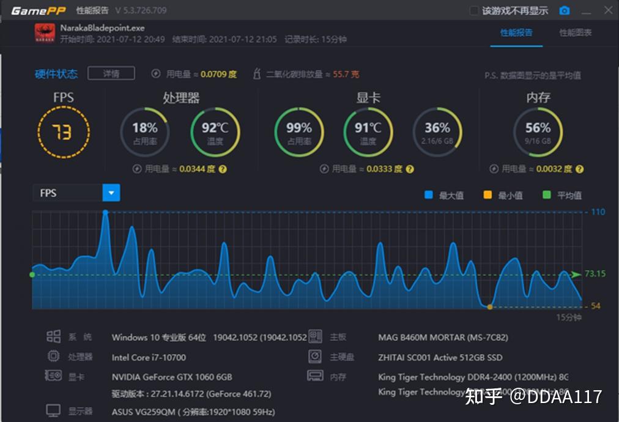Image resolution: width=619 pixels, height=422 pixels.
Task: Click the VRAM 36% gauge
Action: [x=437, y=132]
